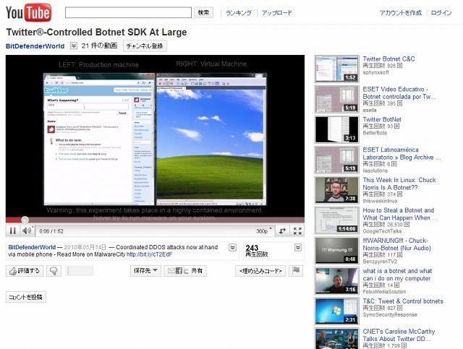Open ESET Latinoamérica Laboratorio thumbnail

point(337,160)
